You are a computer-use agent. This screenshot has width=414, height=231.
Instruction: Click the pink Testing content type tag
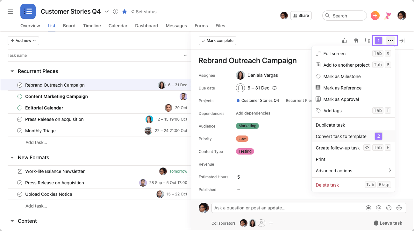coord(245,151)
